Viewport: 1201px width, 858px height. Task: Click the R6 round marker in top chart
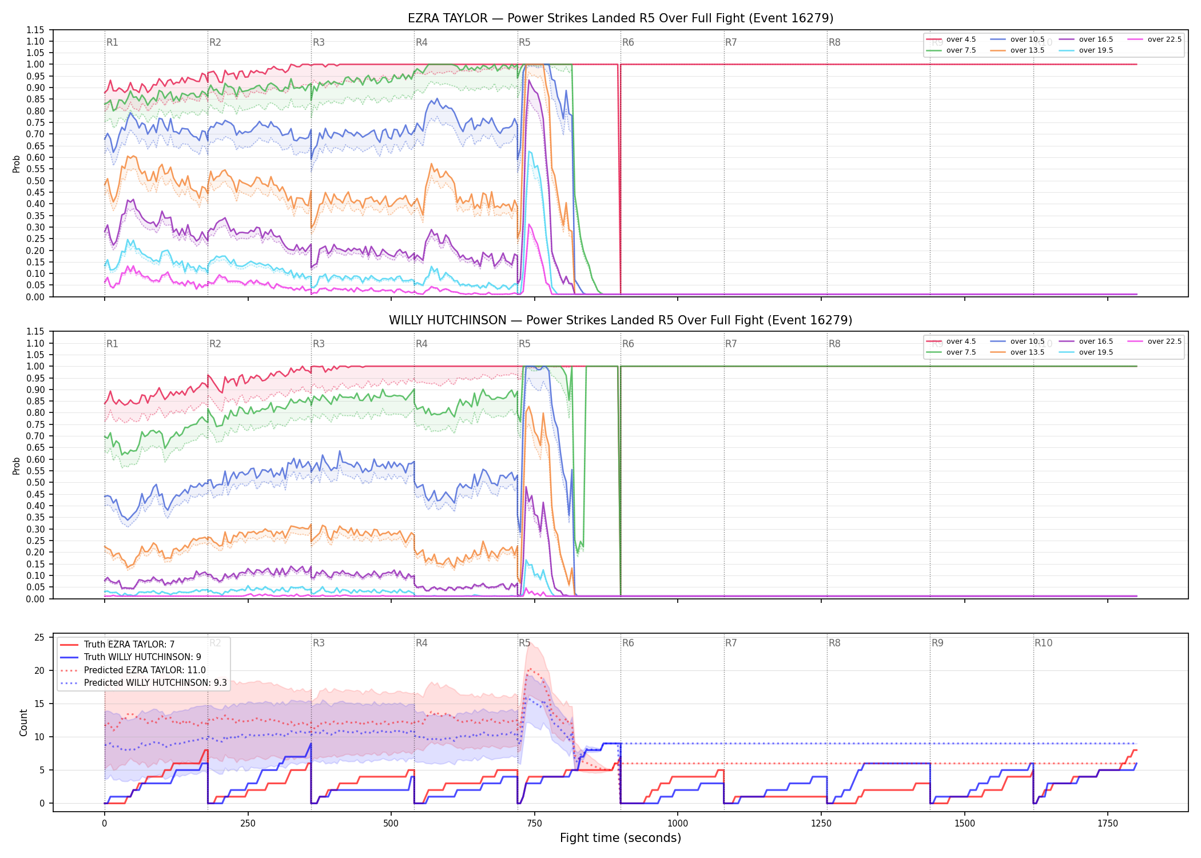point(628,42)
